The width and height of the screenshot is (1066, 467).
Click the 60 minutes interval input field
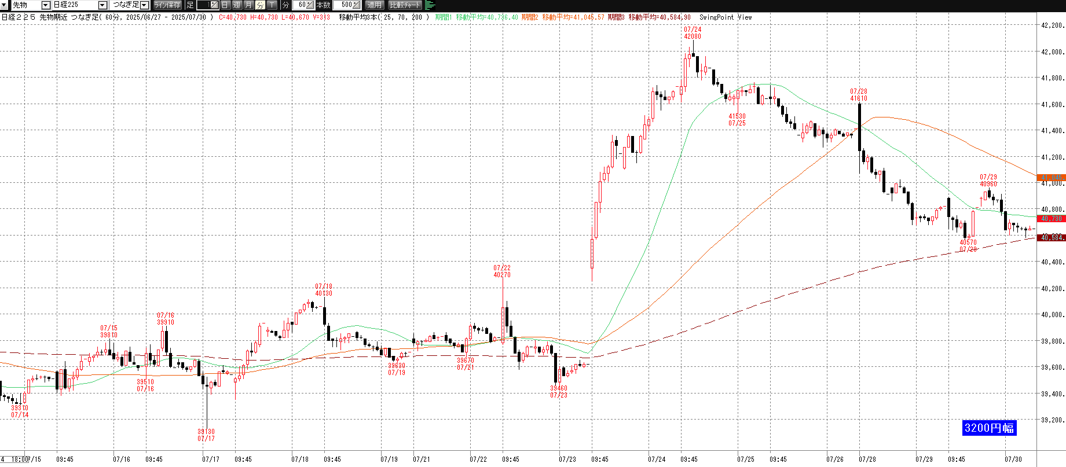300,5
